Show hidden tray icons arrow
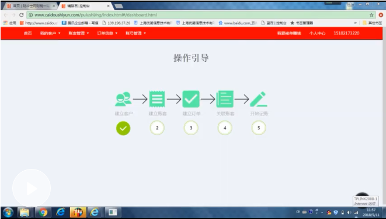The image size is (386, 219). (x=322, y=213)
